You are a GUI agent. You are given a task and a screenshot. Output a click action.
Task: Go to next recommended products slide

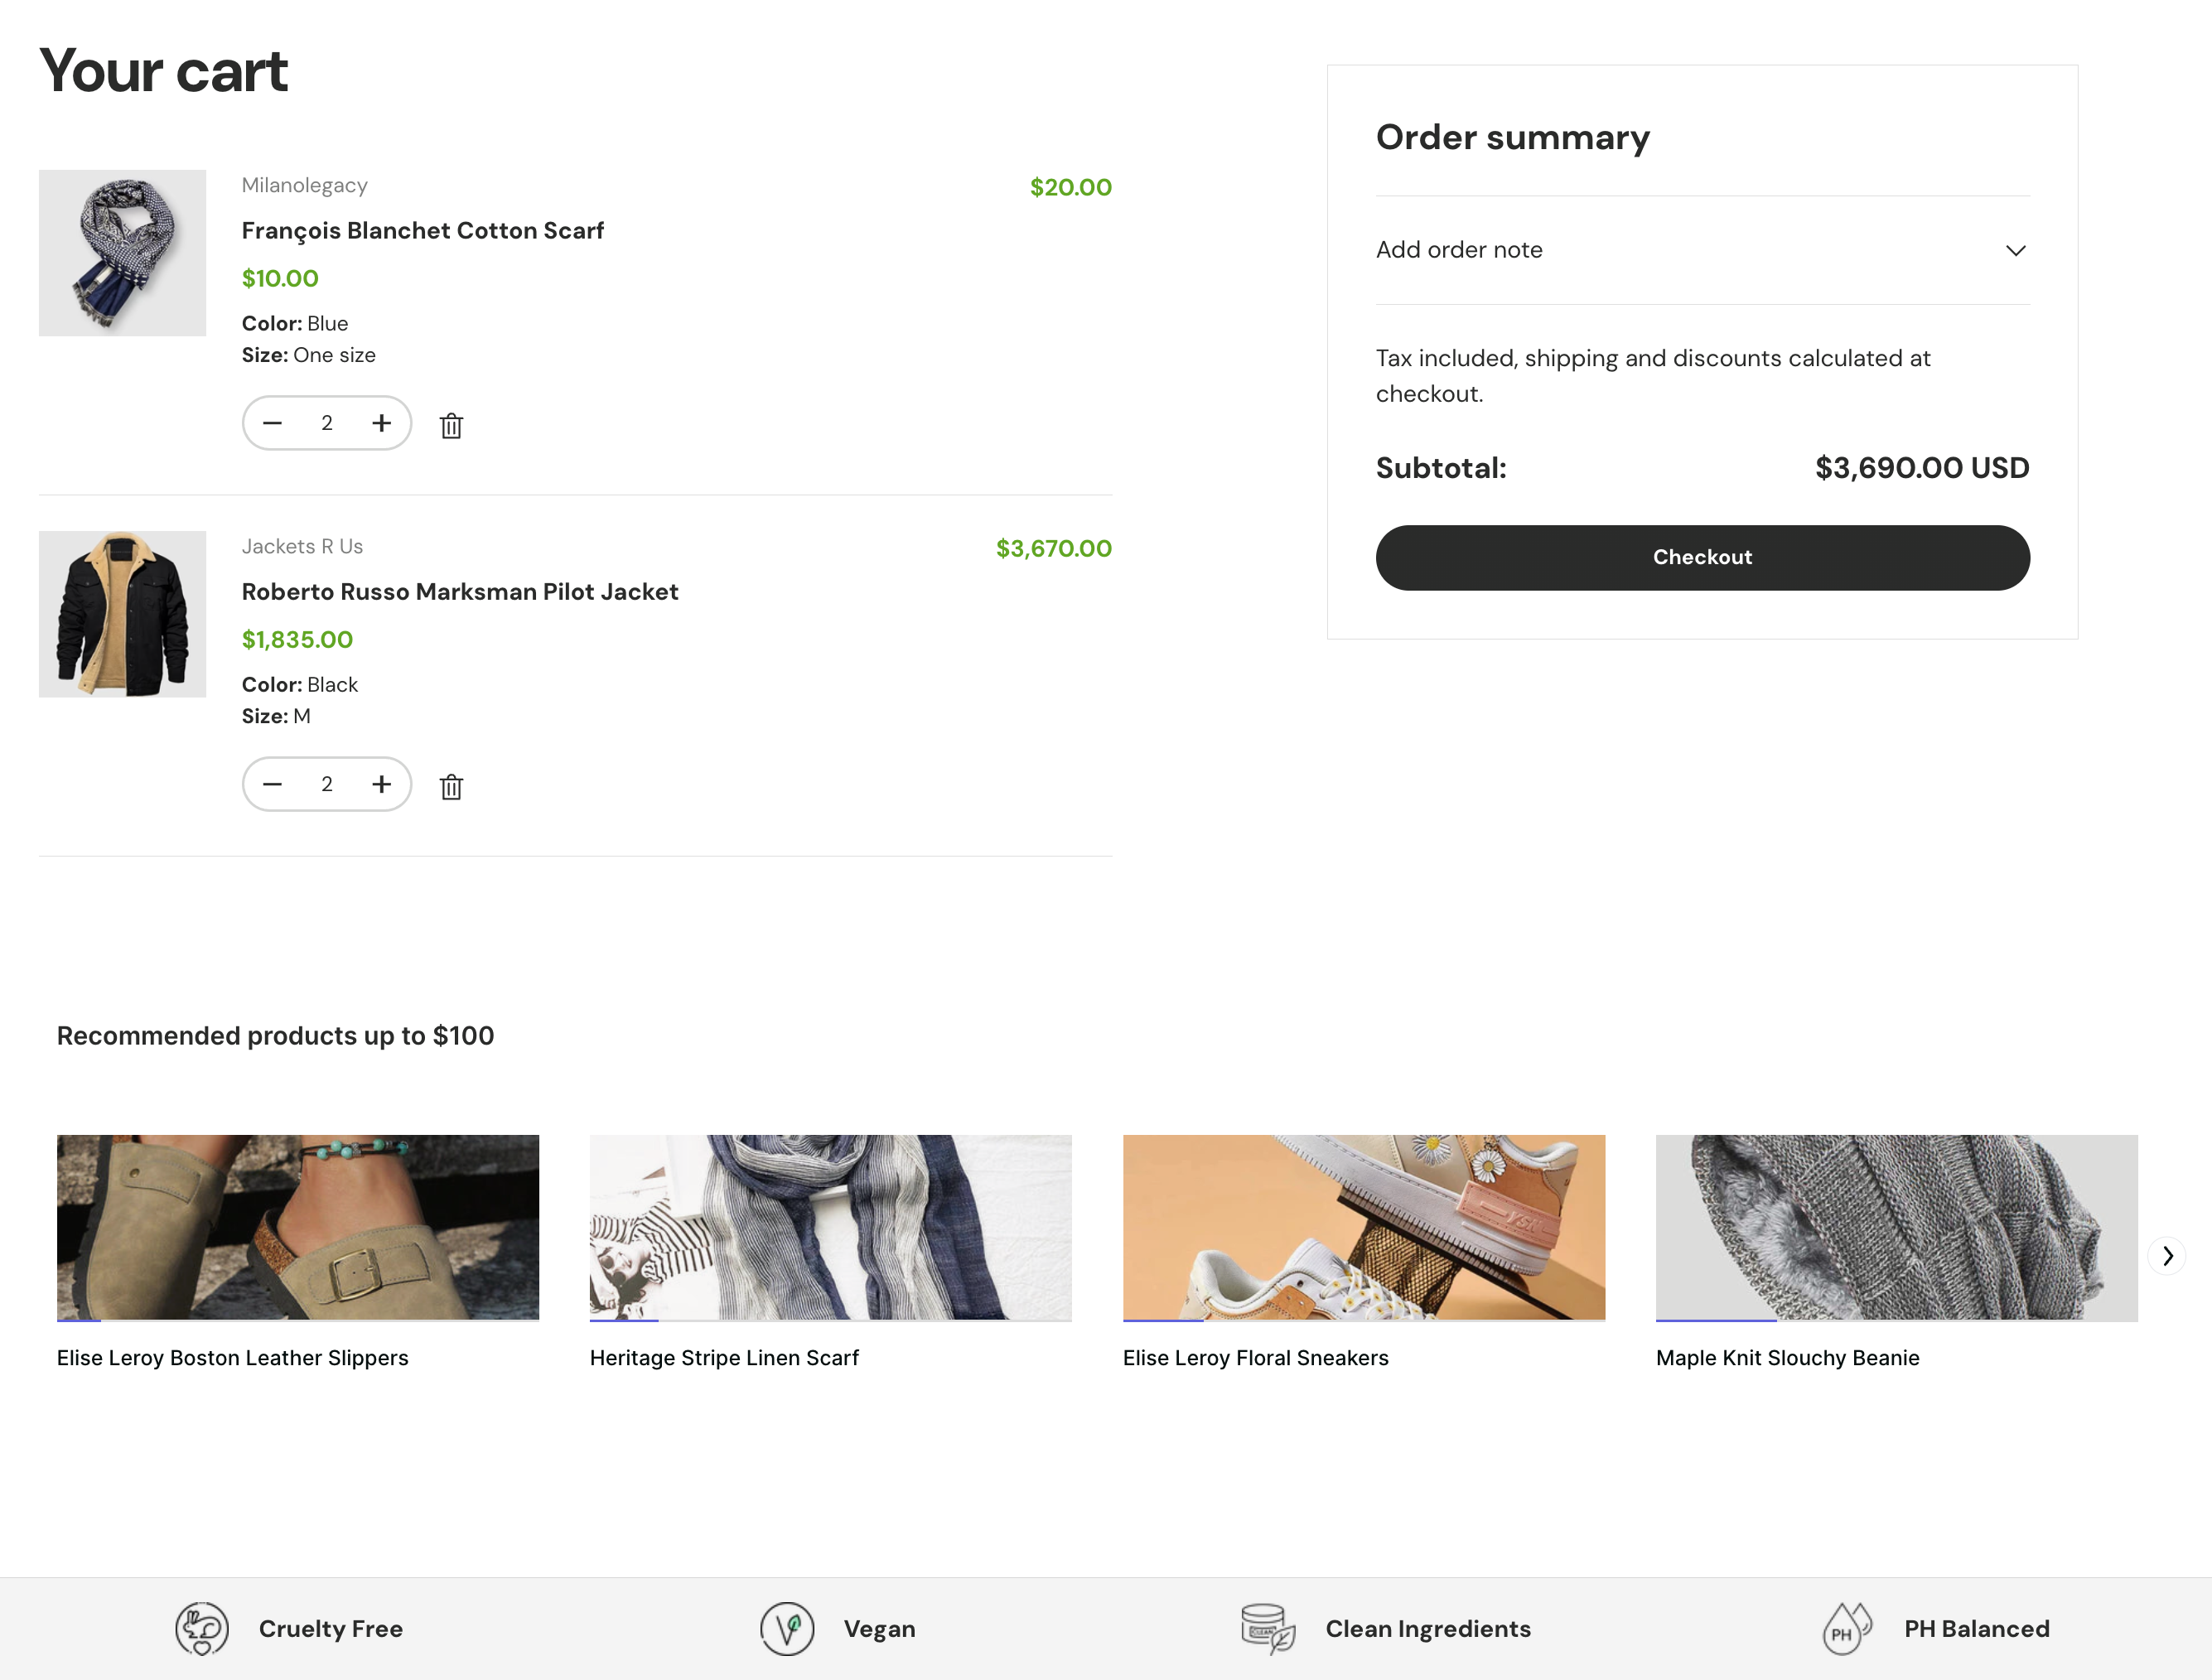pyautogui.click(x=2166, y=1256)
